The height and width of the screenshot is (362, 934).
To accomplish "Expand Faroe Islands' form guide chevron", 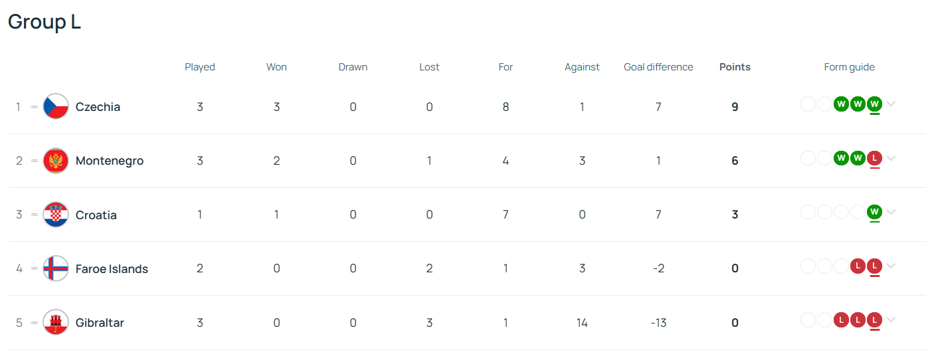I will pos(891,266).
